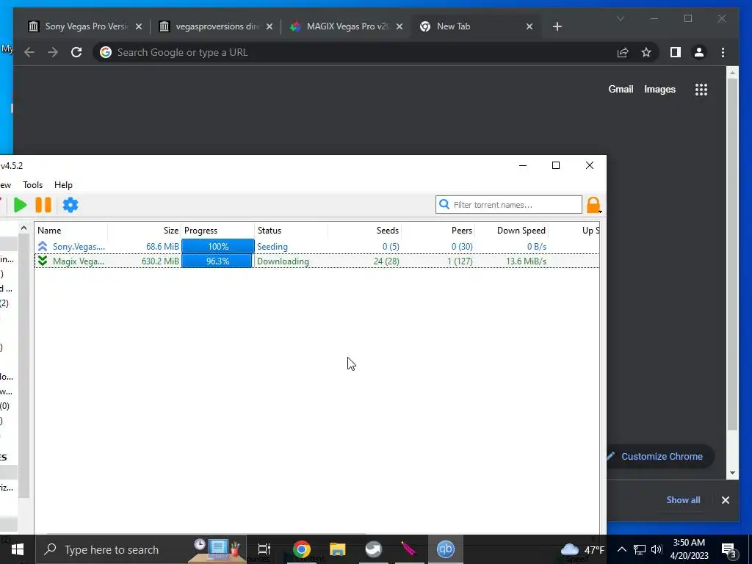Show hidden system tray icons

coord(621,549)
